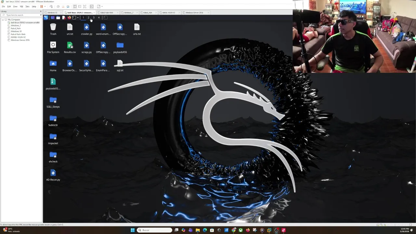This screenshot has width=416, height=234.
Task: Select the scrapy.py desktop file
Action: [x=86, y=47]
